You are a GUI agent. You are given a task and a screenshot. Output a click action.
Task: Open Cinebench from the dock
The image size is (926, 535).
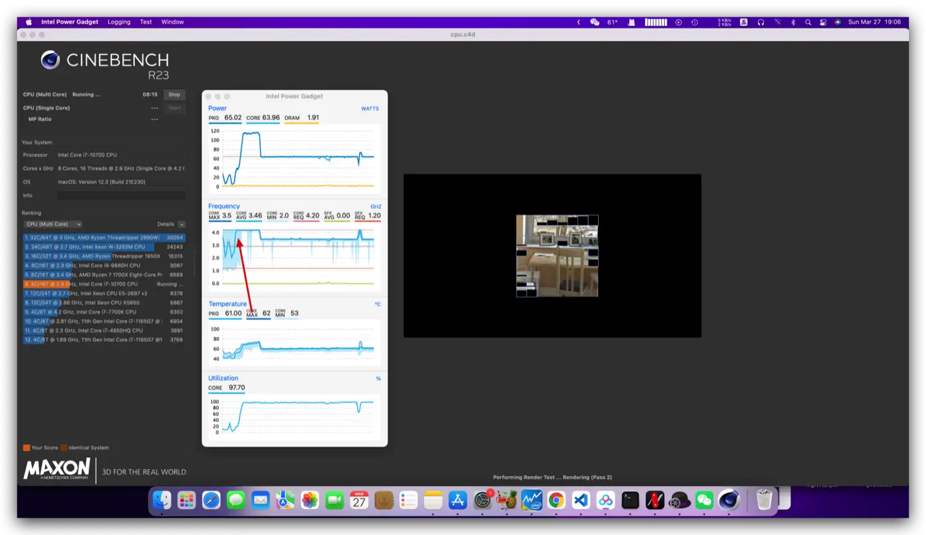[729, 501]
